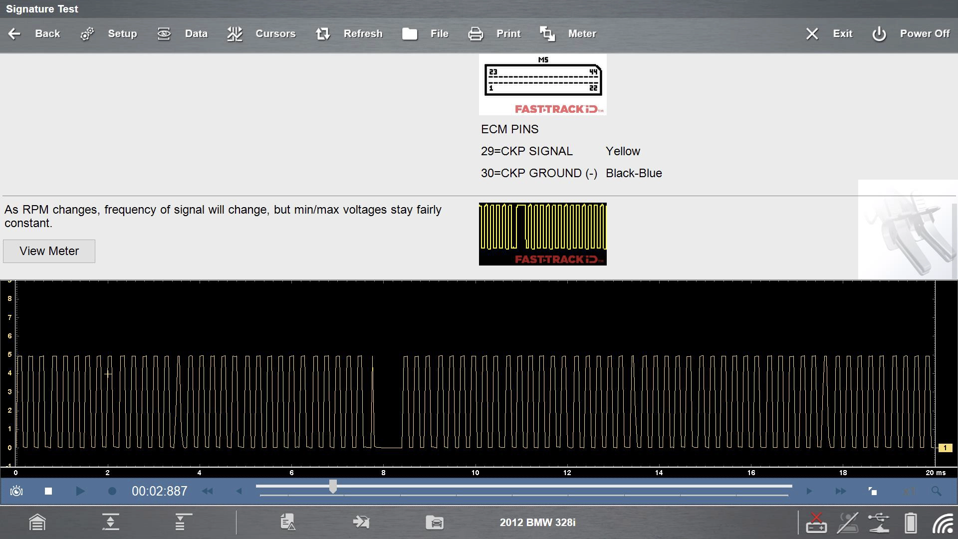Open the vehicle folder icon
Image resolution: width=958 pixels, height=539 pixels.
pos(435,523)
